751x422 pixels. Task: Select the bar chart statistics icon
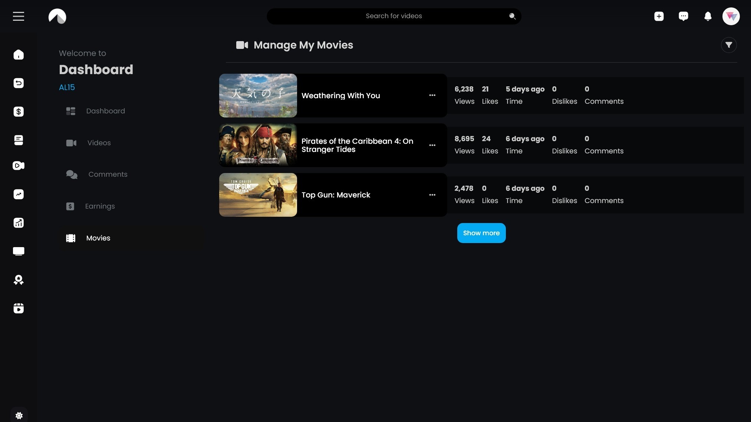coord(19,223)
